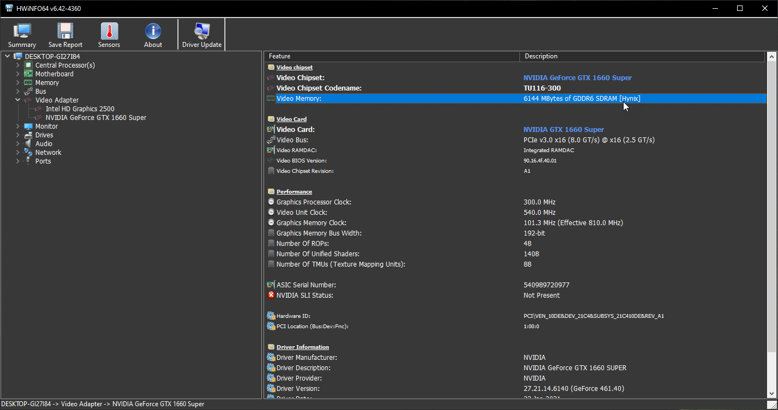
Task: Select the Network tree item
Action: pyautogui.click(x=48, y=153)
